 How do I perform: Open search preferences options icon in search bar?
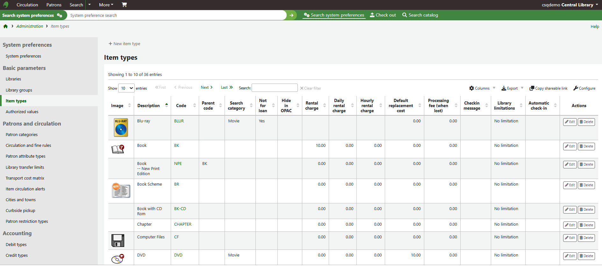(x=60, y=15)
